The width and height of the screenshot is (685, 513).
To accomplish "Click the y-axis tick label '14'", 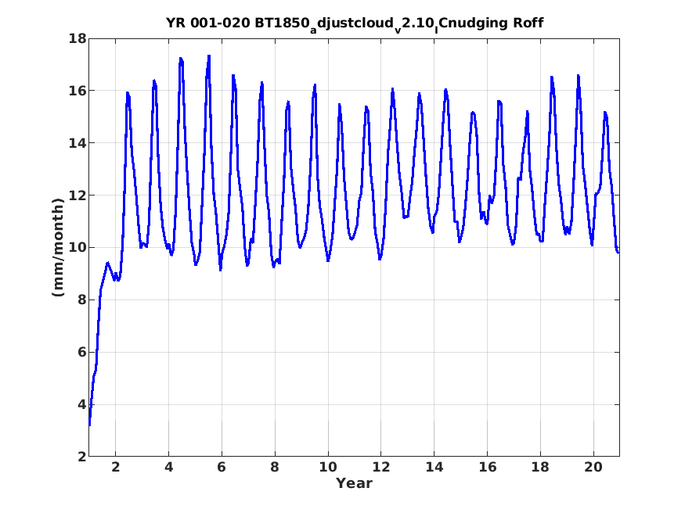I will click(77, 143).
